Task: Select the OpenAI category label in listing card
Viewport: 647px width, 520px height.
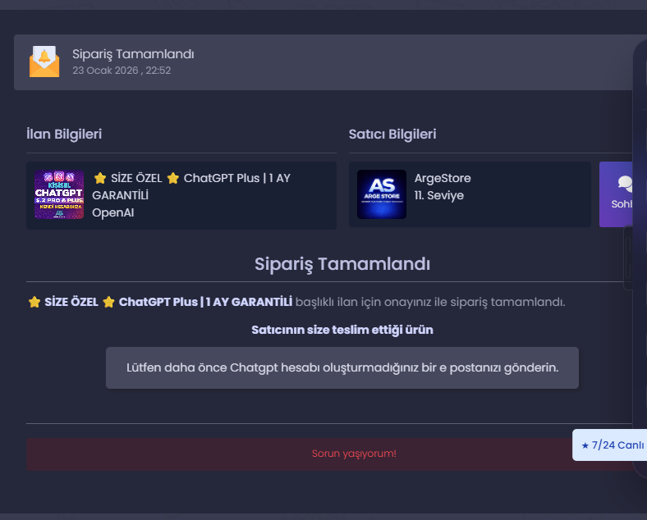Action: pyautogui.click(x=113, y=212)
